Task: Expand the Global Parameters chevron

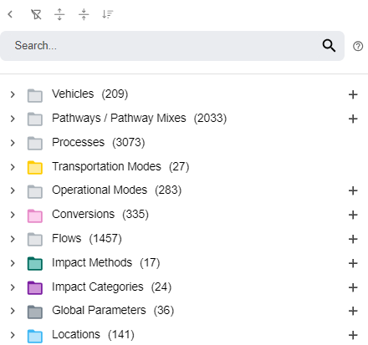Action: coord(13,311)
